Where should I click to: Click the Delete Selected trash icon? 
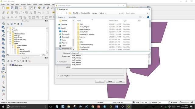click(35, 13)
